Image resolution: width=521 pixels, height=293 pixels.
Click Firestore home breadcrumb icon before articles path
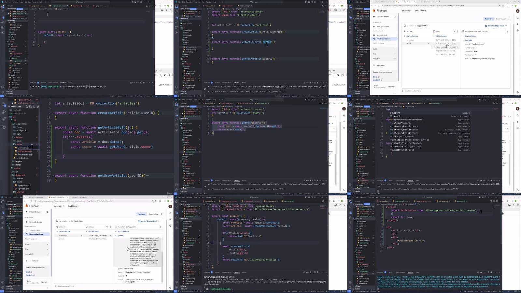tap(57, 221)
